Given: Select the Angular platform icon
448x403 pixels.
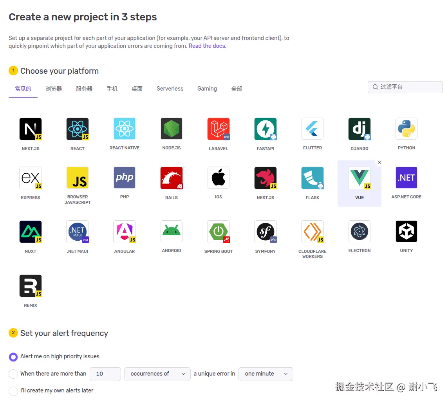Looking at the screenshot, I should [124, 232].
